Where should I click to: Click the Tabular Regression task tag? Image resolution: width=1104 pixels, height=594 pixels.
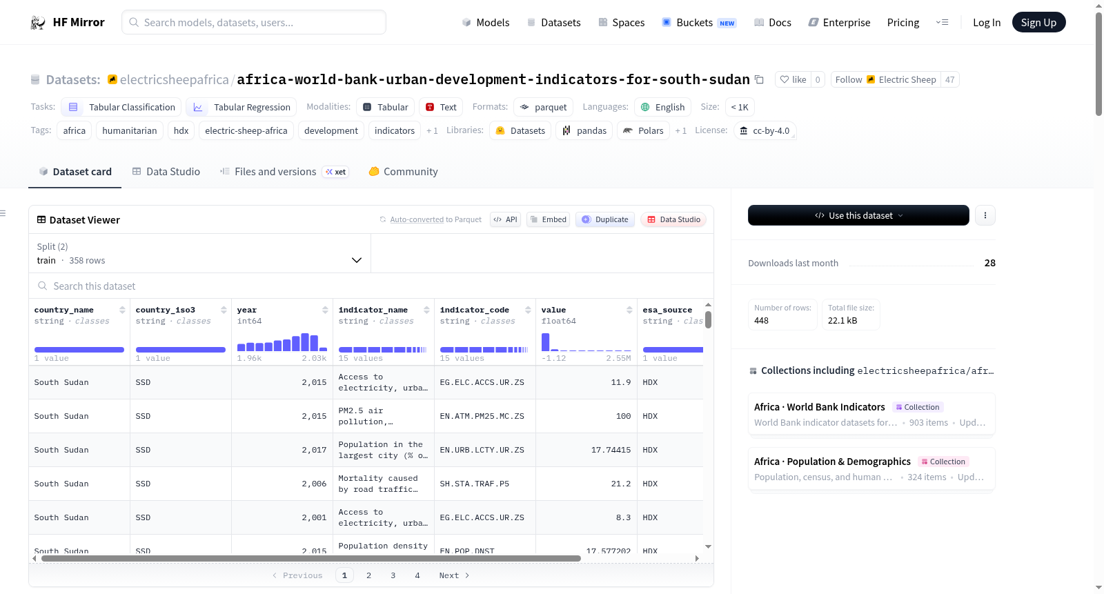coord(241,107)
